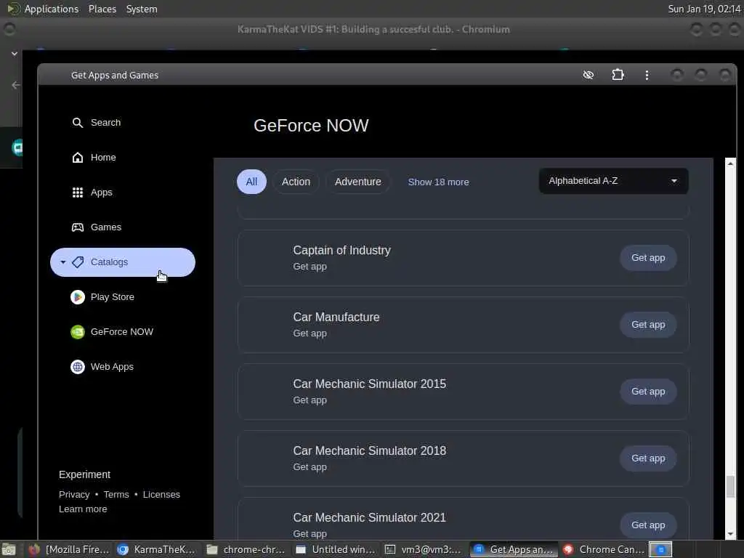Get app for Captain of Industry
This screenshot has height=558, width=744.
(648, 258)
